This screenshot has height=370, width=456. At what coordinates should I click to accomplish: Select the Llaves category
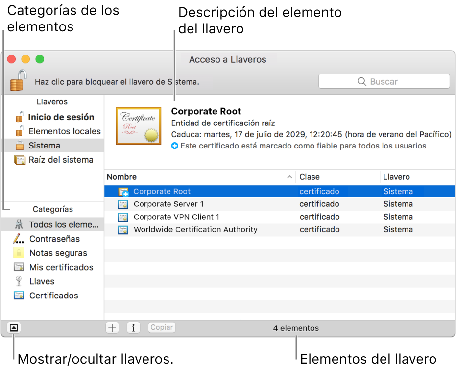53,281
